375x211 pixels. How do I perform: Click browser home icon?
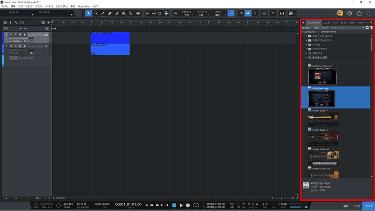pyautogui.click(x=303, y=23)
